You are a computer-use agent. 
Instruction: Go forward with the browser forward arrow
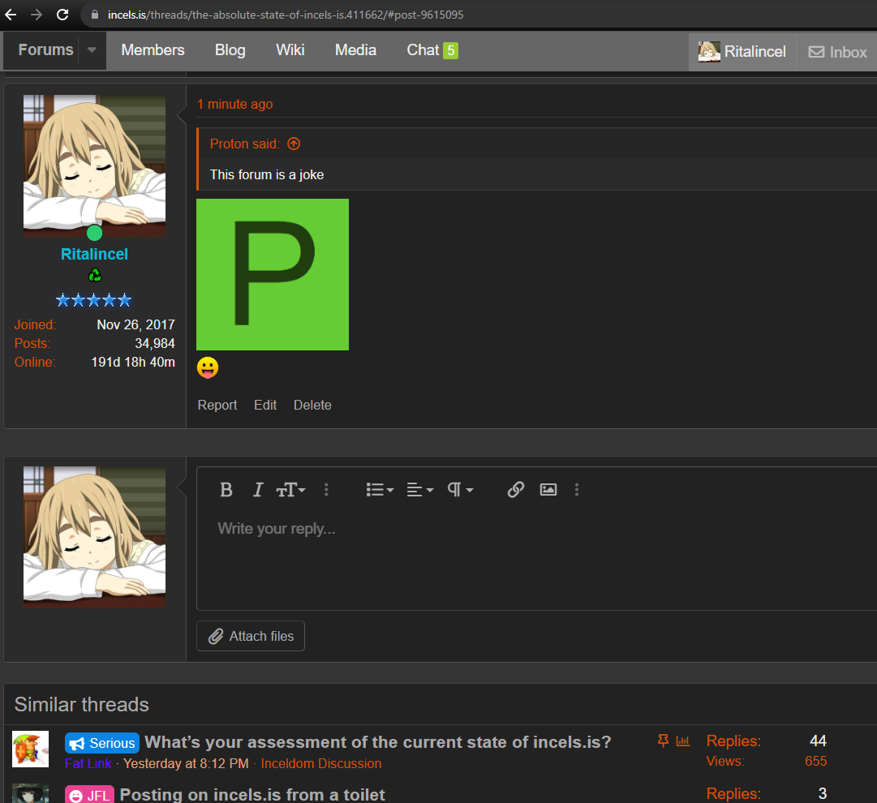coord(37,15)
